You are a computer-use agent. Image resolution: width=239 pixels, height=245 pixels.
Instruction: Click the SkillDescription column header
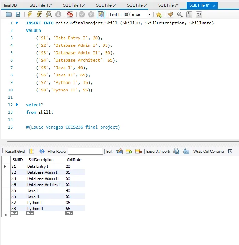tap(45, 160)
